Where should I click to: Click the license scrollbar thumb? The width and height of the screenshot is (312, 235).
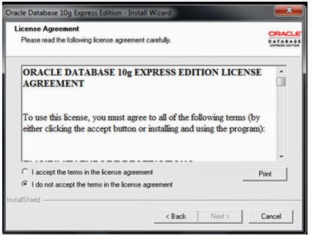coord(281,82)
